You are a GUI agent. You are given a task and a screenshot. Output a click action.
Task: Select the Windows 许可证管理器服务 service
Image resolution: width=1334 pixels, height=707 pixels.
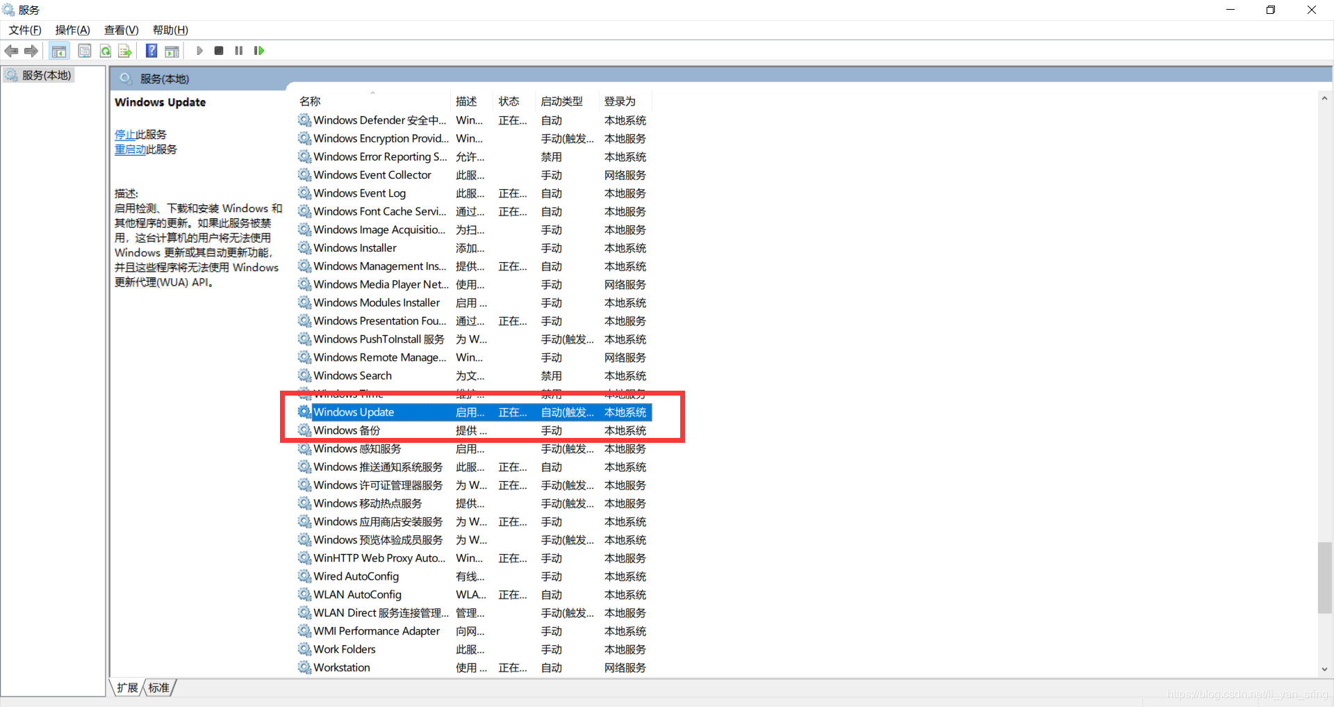(x=475, y=485)
